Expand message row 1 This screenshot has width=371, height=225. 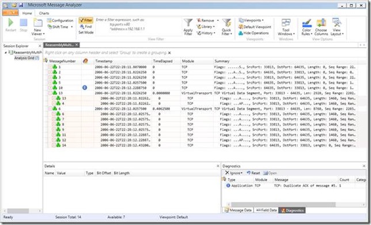click(x=50, y=67)
